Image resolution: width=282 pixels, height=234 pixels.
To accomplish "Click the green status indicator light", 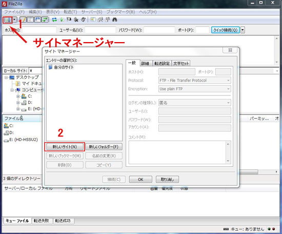I will (269, 229).
